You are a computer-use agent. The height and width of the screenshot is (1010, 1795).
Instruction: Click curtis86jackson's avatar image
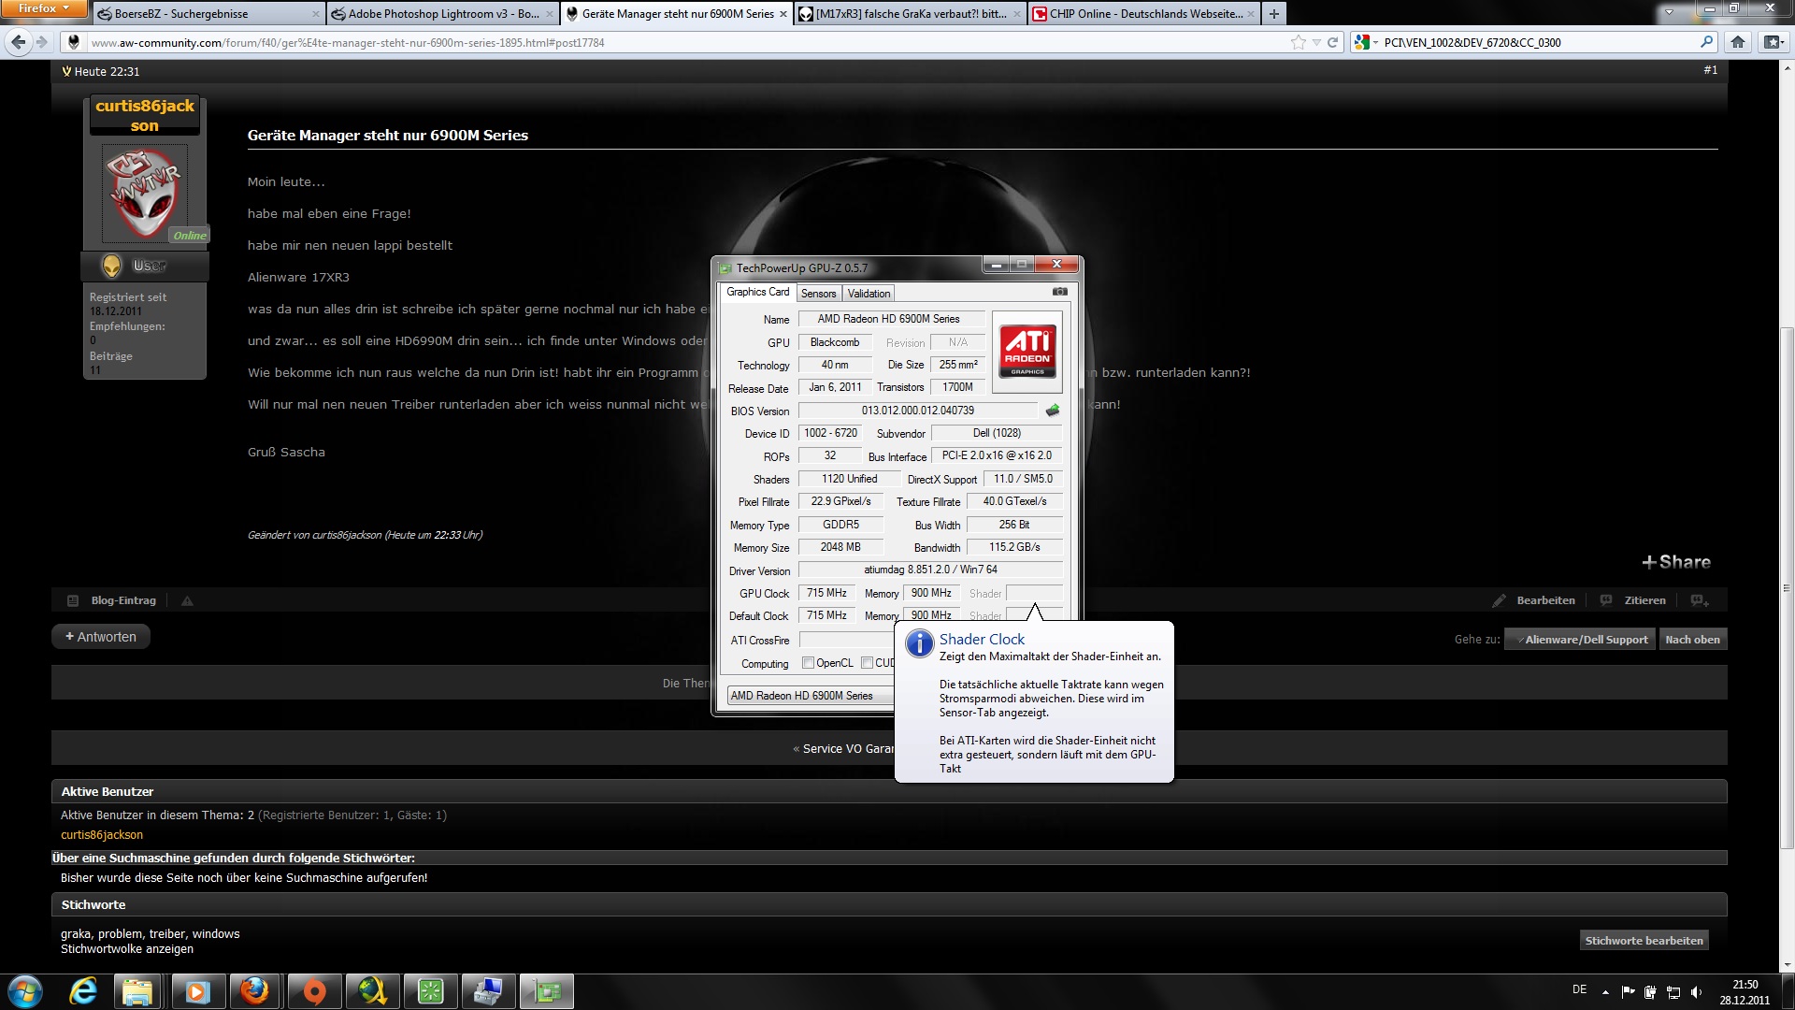[145, 192]
